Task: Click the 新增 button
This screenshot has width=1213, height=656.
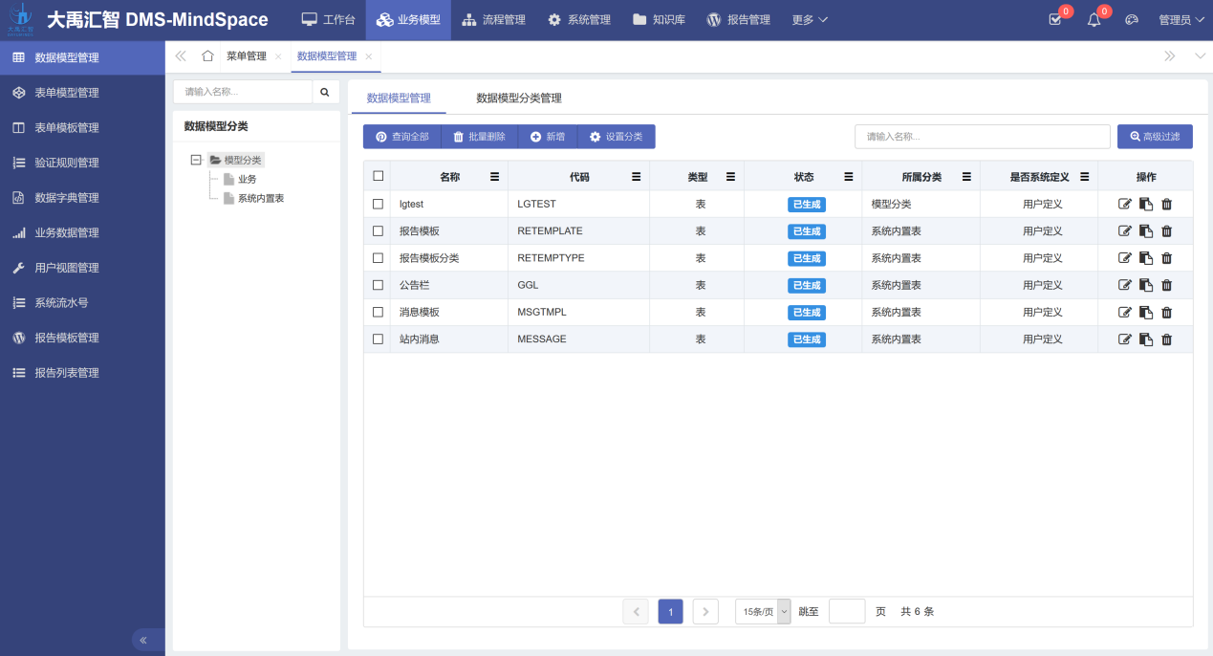Action: [548, 137]
